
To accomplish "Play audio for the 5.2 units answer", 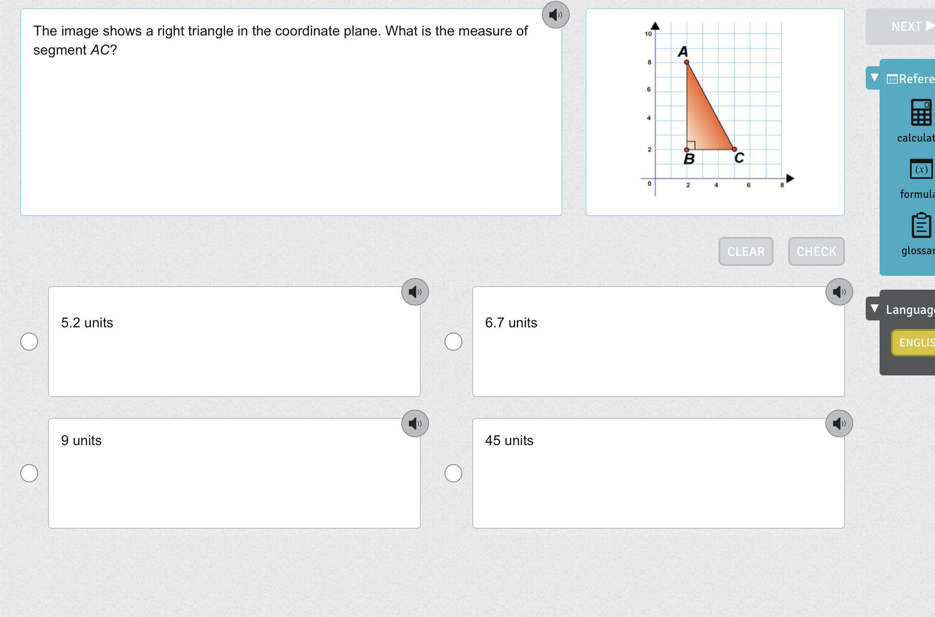I will 415,292.
